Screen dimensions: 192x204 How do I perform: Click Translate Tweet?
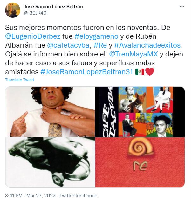[20, 80]
